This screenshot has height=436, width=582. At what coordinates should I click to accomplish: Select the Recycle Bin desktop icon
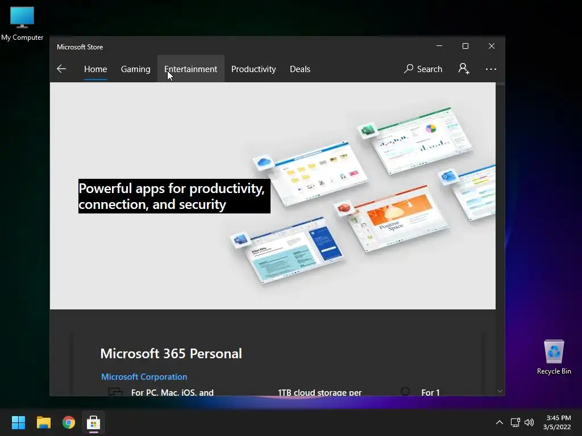[x=554, y=357]
